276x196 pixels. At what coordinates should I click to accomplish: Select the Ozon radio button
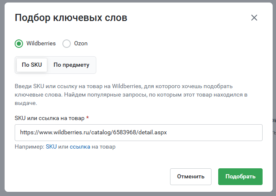67,44
